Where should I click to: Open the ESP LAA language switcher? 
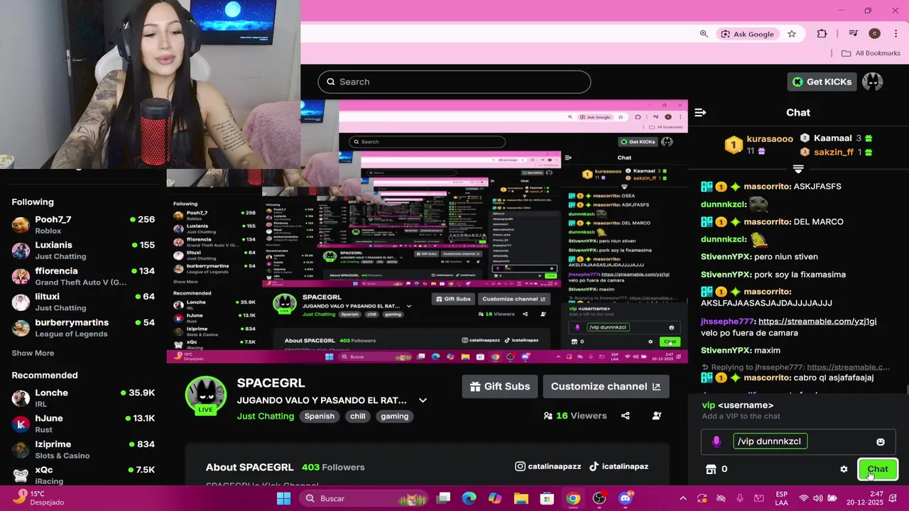tap(781, 498)
